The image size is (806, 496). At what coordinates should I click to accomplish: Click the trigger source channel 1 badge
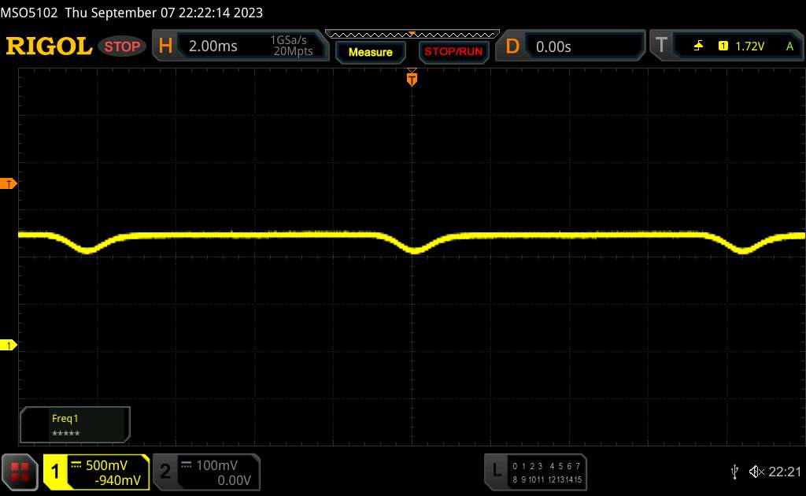coord(723,46)
